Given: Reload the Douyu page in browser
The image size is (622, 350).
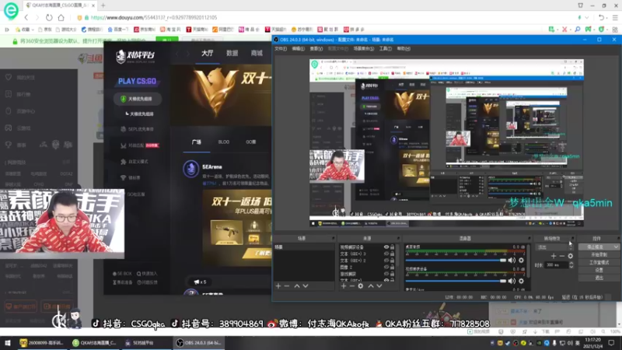Looking at the screenshot, I should 49,17.
